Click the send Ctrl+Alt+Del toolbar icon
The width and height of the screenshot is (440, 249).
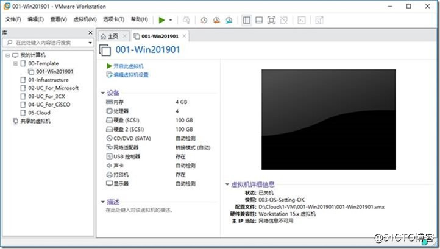[186, 20]
